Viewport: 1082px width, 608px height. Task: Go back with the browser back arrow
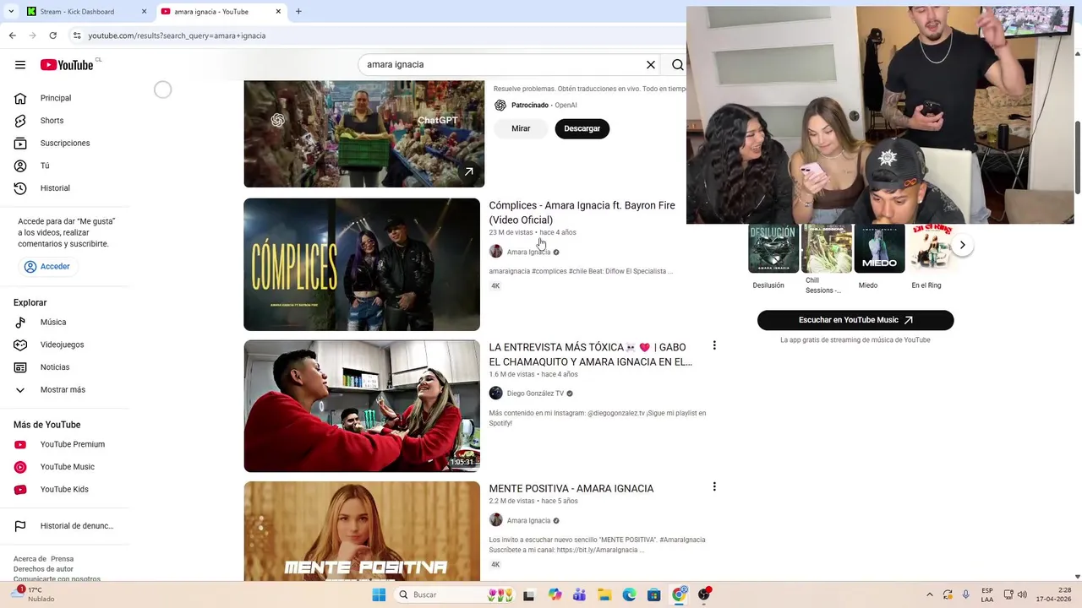[12, 35]
